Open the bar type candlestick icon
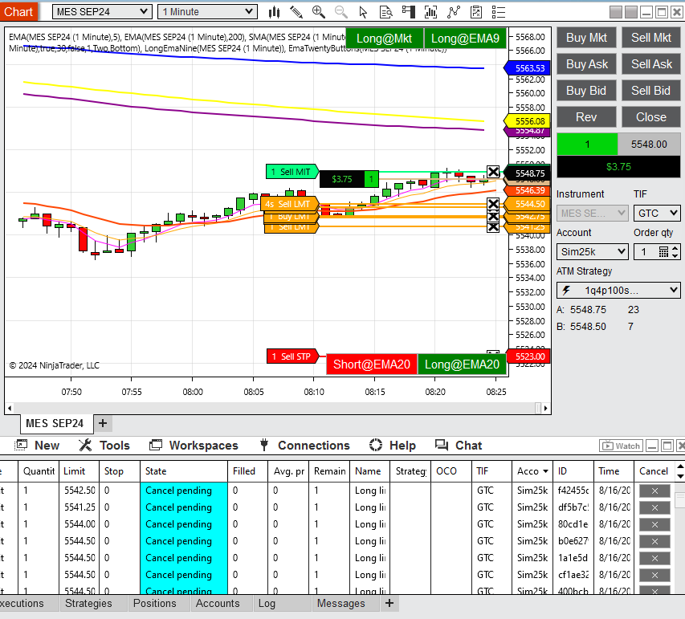This screenshot has width=685, height=619. coord(275,12)
